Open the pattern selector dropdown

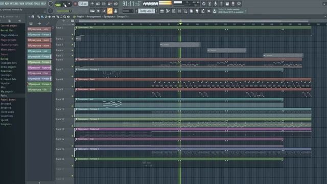click(x=147, y=11)
